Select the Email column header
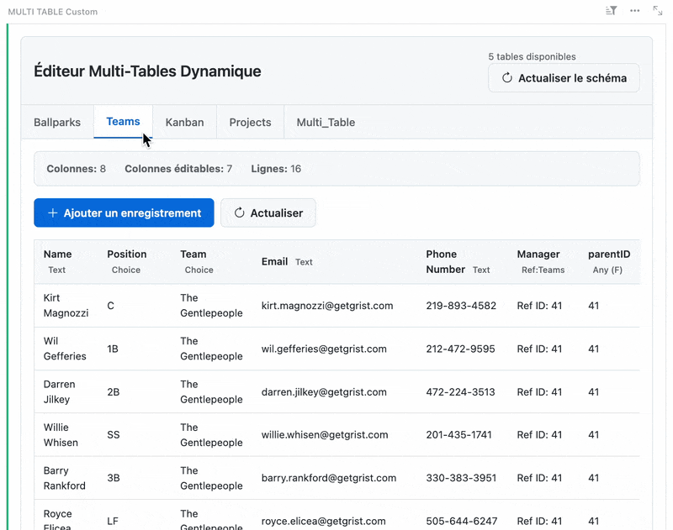This screenshot has height=530, width=673. pos(274,261)
